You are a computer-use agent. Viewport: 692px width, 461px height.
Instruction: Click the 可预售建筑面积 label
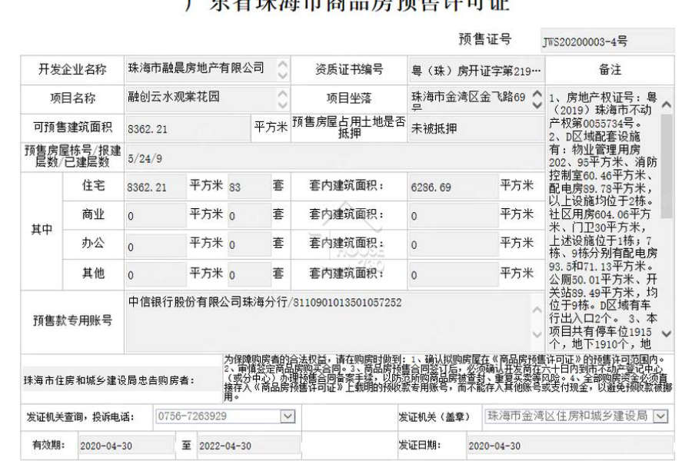point(73,127)
